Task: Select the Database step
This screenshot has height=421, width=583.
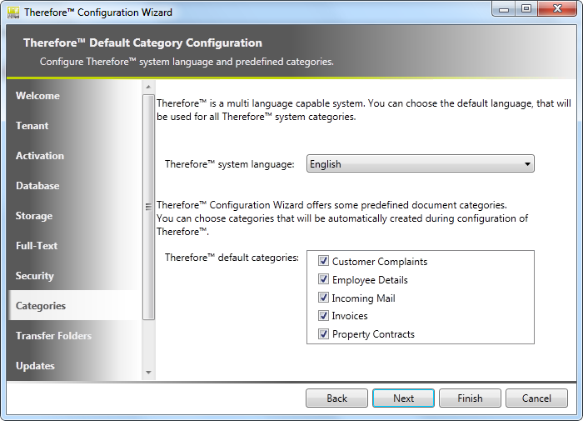Action: click(37, 186)
